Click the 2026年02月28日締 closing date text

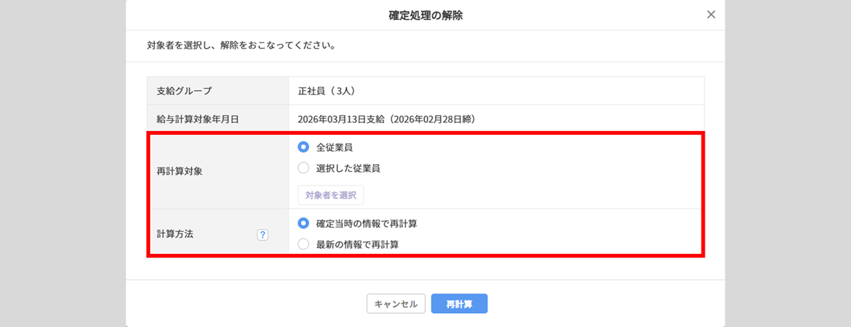432,120
